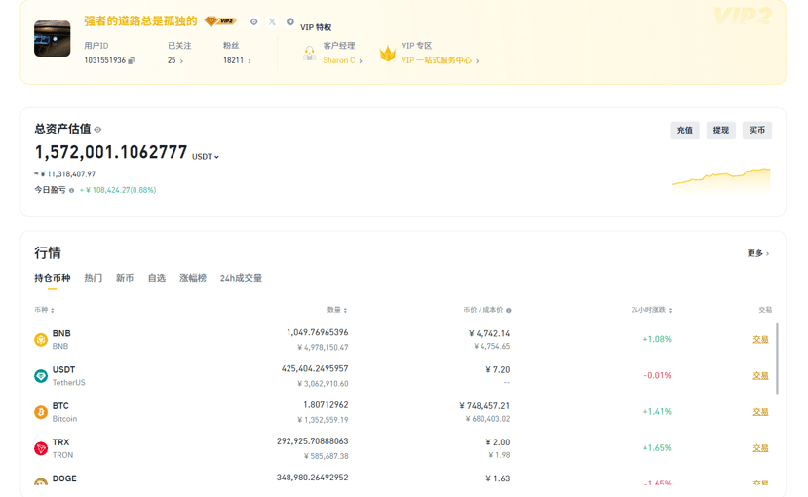The image size is (808, 497).
Task: Click the VIP crown icon
Action: click(x=388, y=53)
